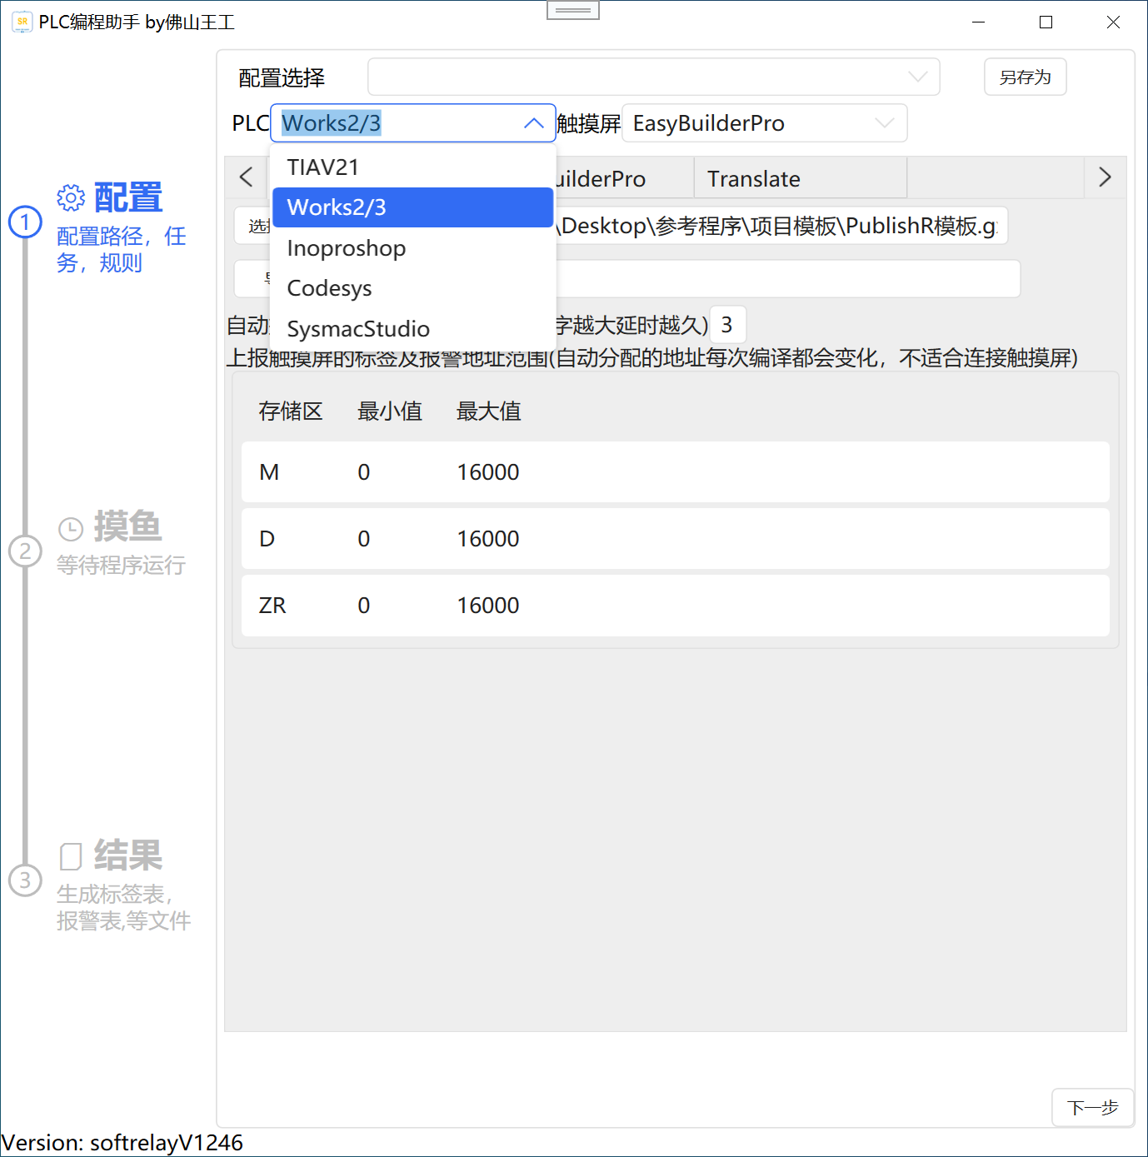
Task: Click the 存储区 column header
Action: click(291, 411)
